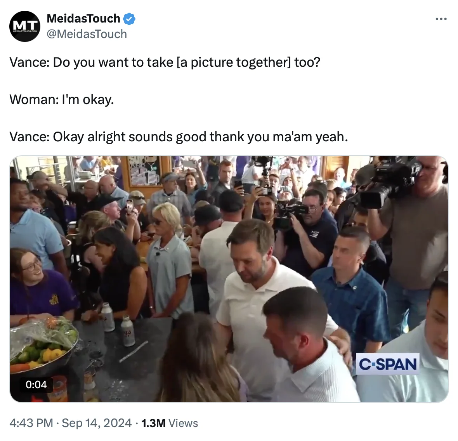
Task: Click the blonde woman wearing sunglasses
Action: tap(169, 260)
